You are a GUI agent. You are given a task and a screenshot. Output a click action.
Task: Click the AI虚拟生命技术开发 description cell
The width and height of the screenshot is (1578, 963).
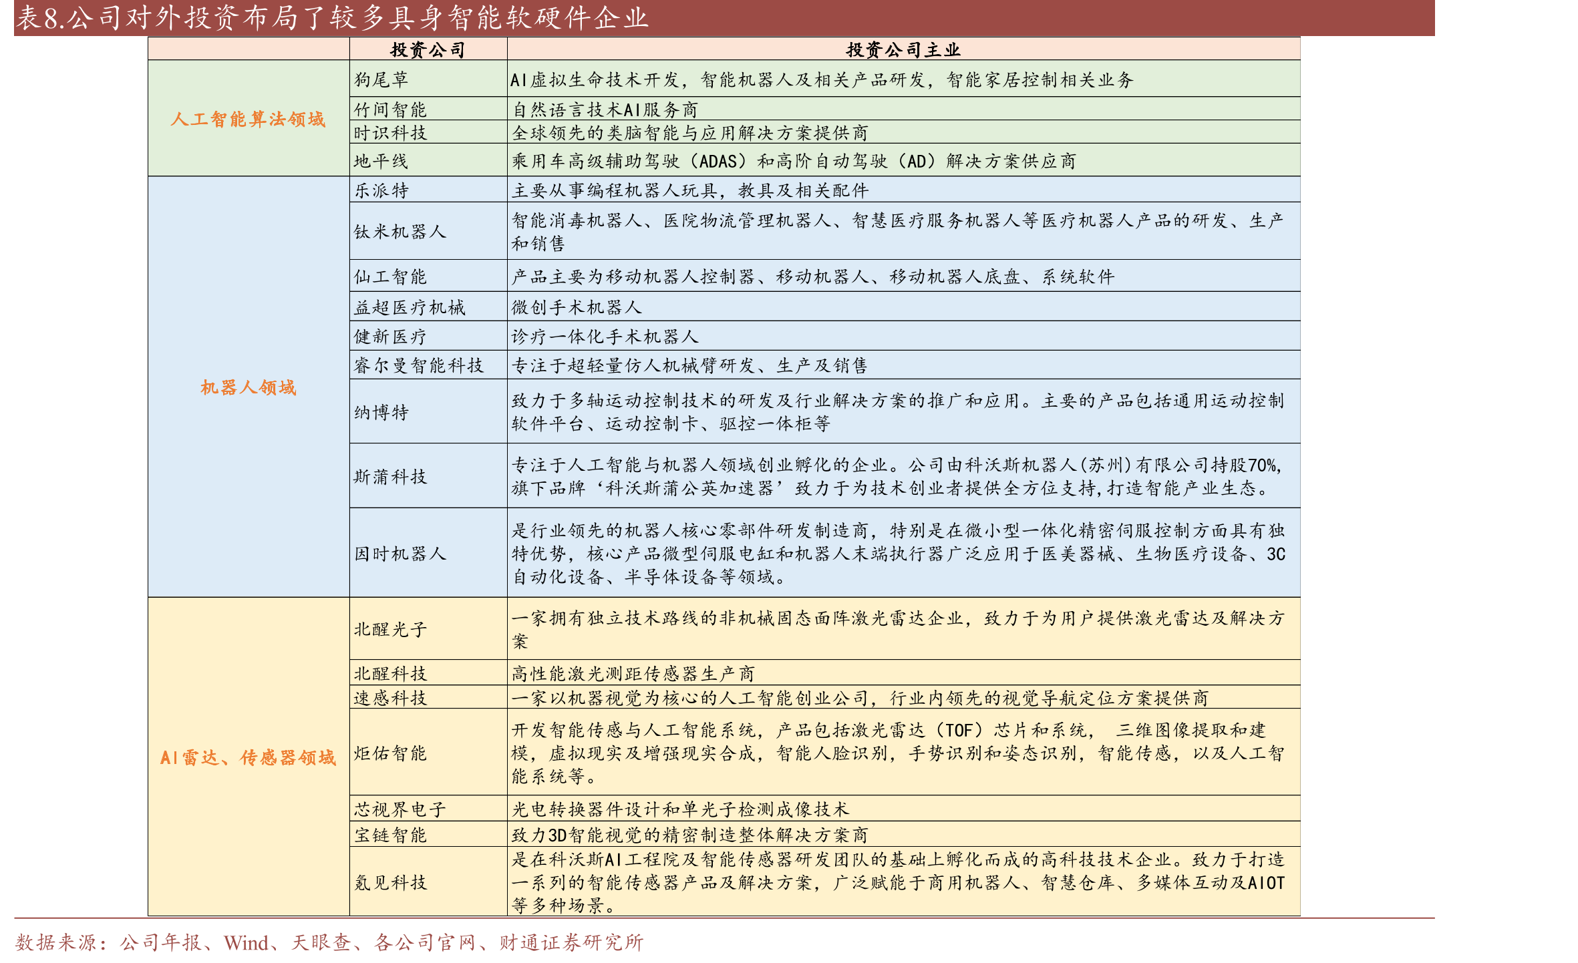point(903,79)
